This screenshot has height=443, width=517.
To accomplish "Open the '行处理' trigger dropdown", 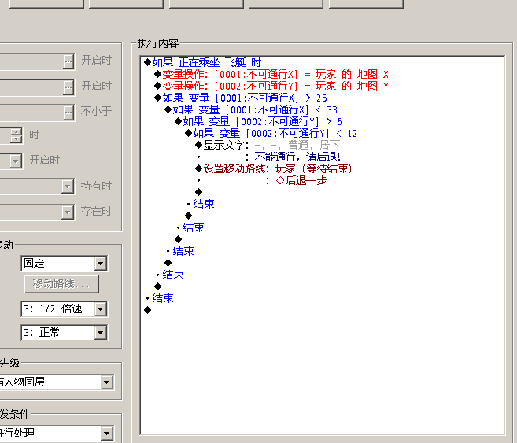I will [x=106, y=434].
